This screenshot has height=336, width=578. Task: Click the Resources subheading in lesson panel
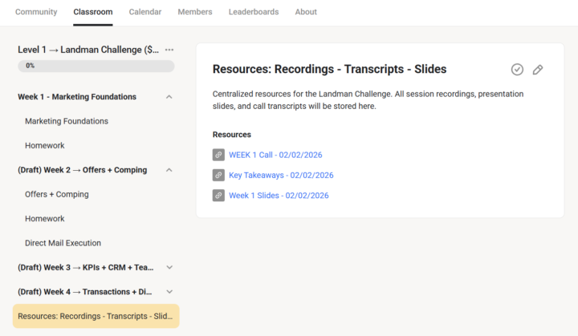coord(232,135)
